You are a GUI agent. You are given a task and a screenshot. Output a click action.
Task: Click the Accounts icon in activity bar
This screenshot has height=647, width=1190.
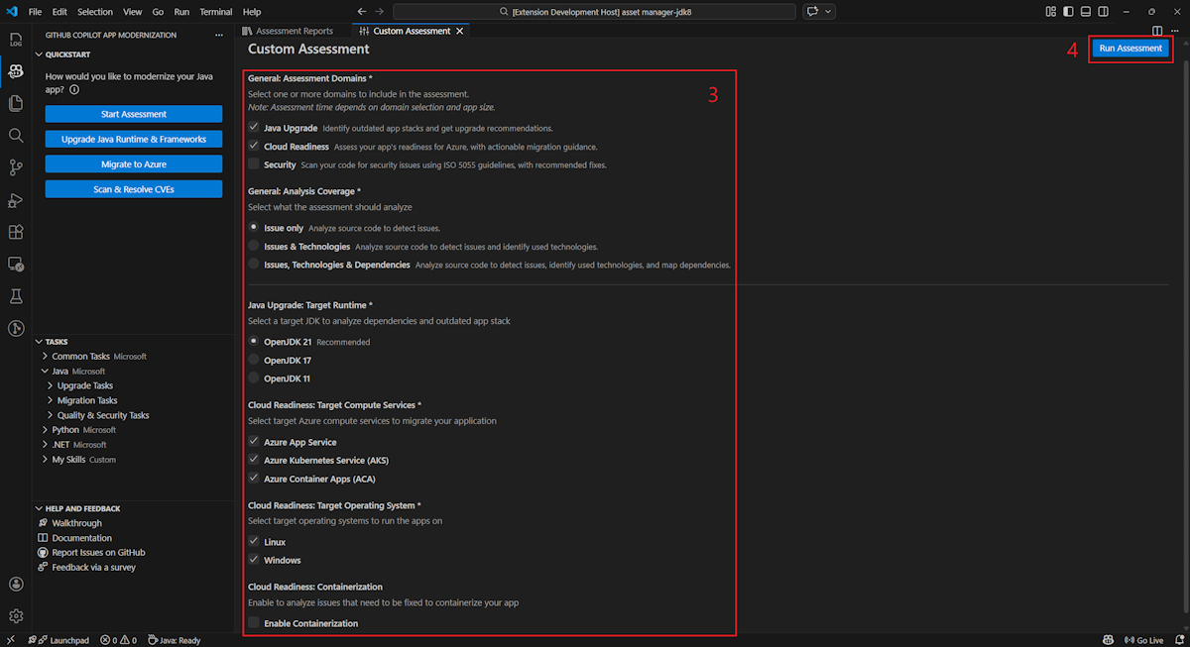pos(15,585)
